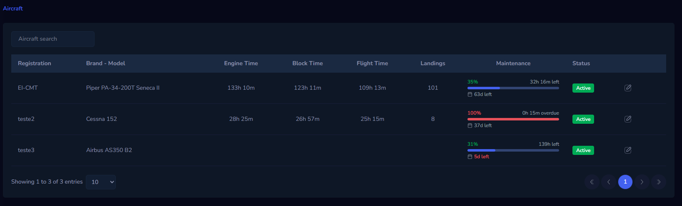Jump to last page of results

coord(658,182)
